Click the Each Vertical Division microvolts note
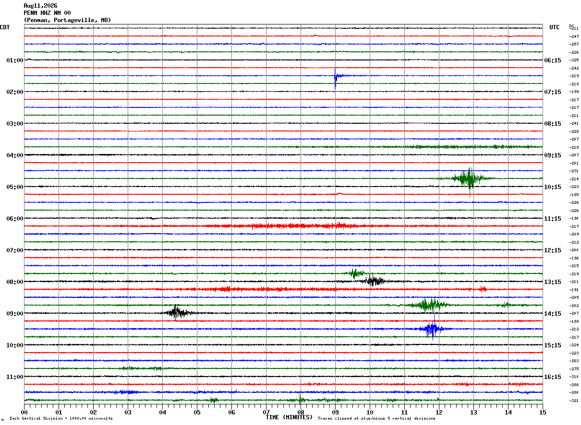 61,418
